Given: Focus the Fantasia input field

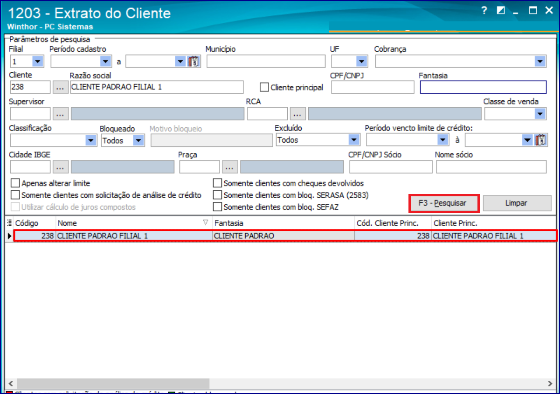Looking at the screenshot, I should pos(483,87).
